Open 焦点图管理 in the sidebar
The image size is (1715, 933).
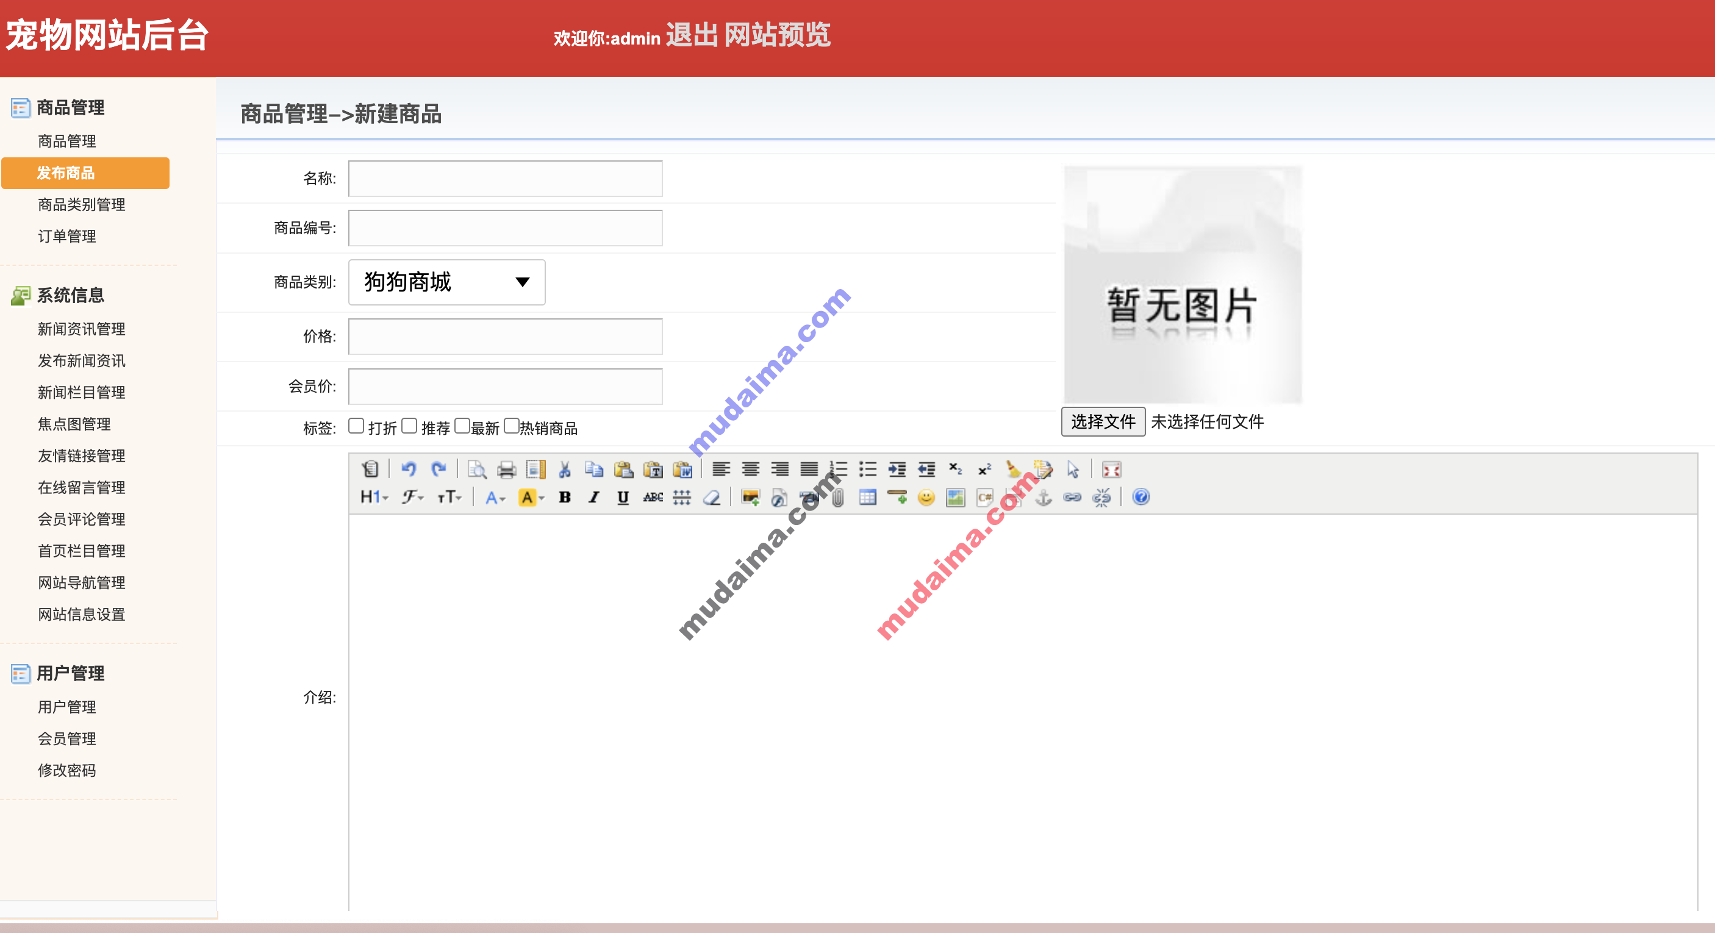(x=74, y=424)
